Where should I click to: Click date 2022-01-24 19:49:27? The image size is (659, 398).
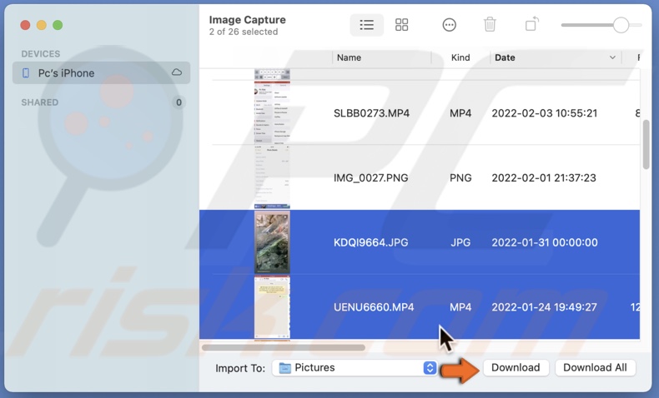click(x=544, y=307)
